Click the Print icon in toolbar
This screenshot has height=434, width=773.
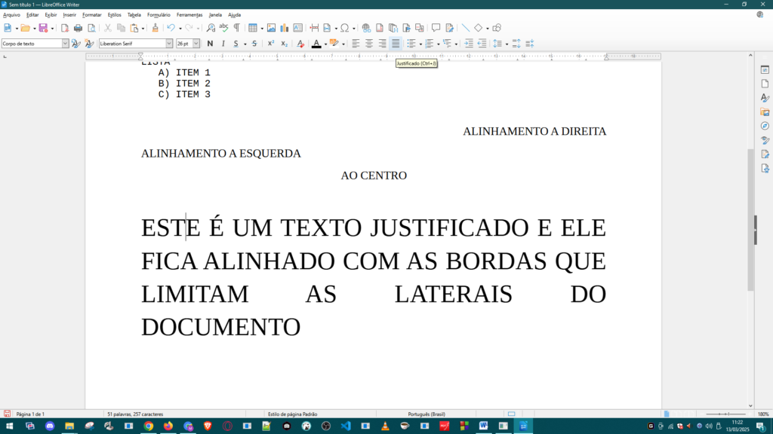[x=78, y=28]
